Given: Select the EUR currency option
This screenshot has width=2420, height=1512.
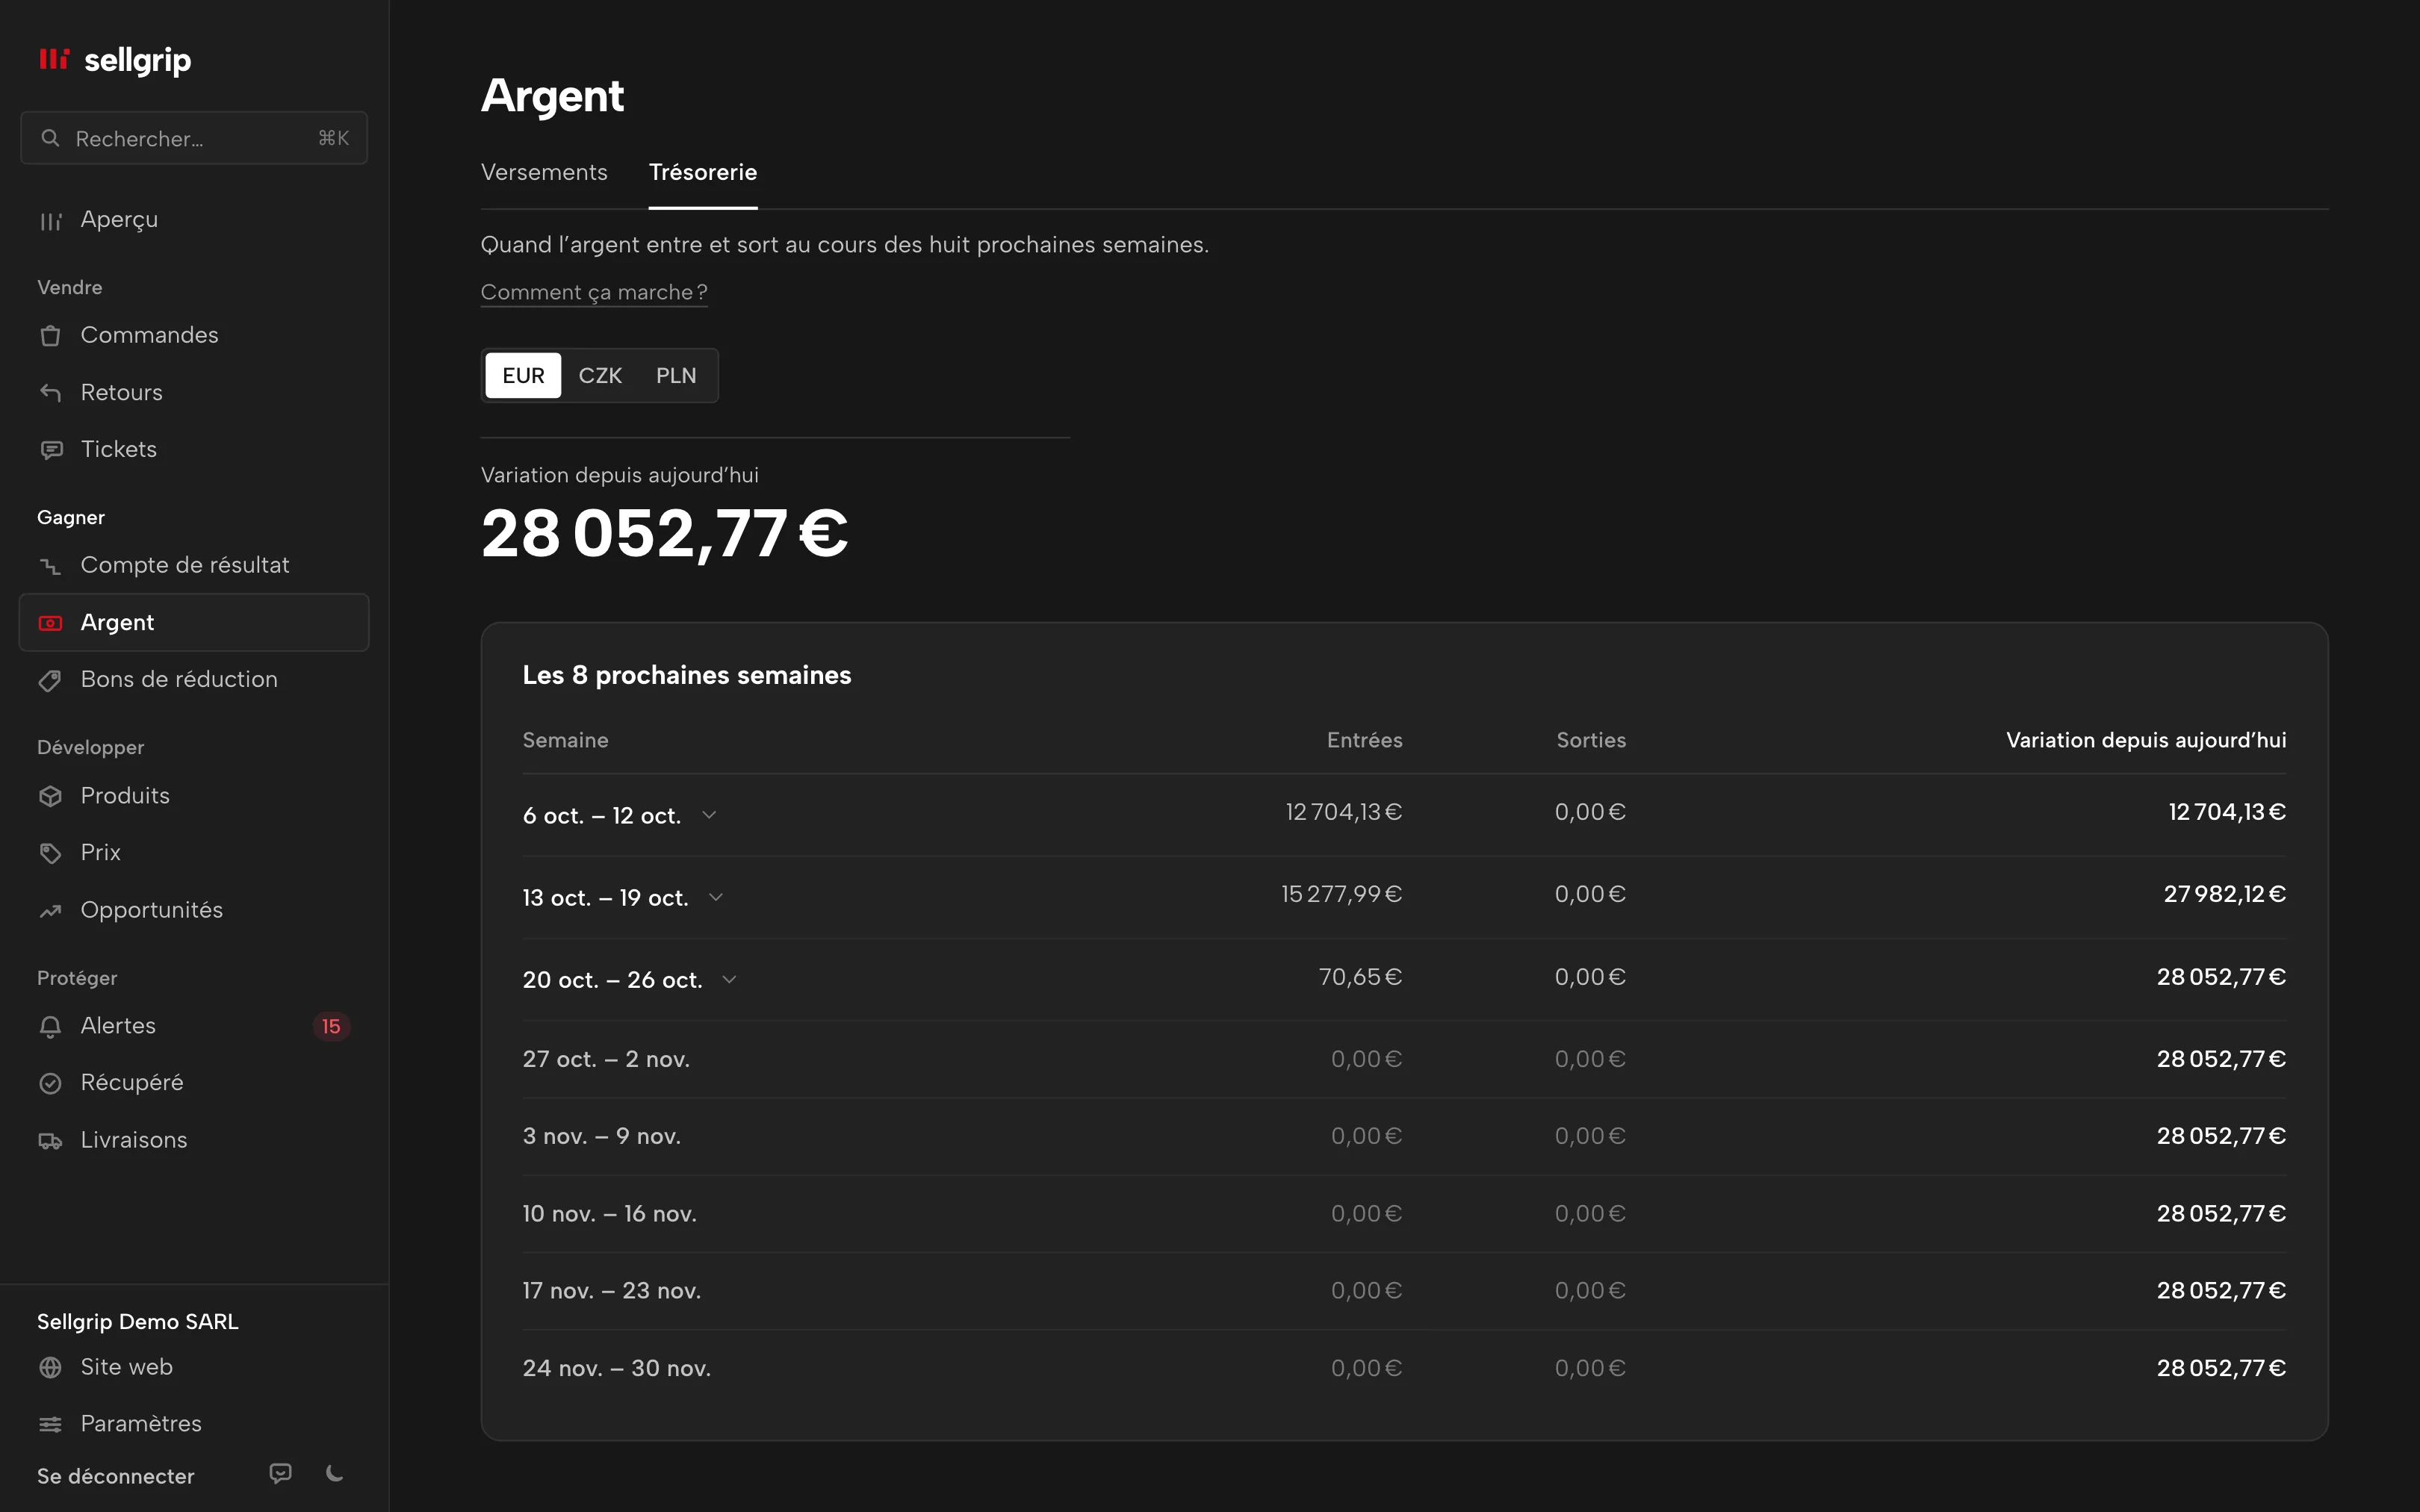Looking at the screenshot, I should point(523,376).
